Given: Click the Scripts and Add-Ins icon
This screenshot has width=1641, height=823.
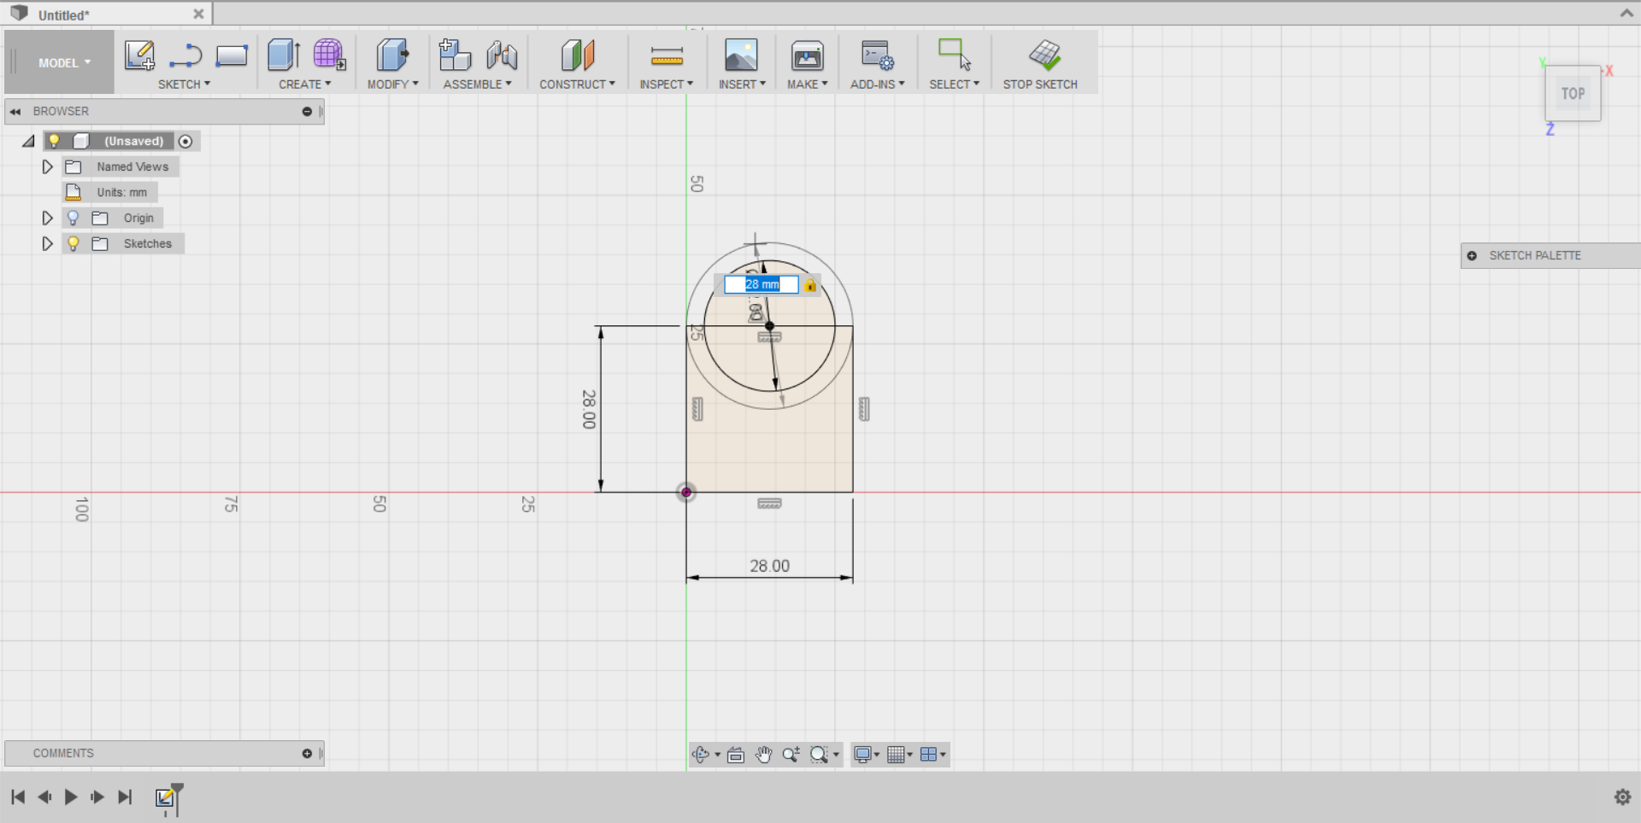Looking at the screenshot, I should pyautogui.click(x=878, y=55).
